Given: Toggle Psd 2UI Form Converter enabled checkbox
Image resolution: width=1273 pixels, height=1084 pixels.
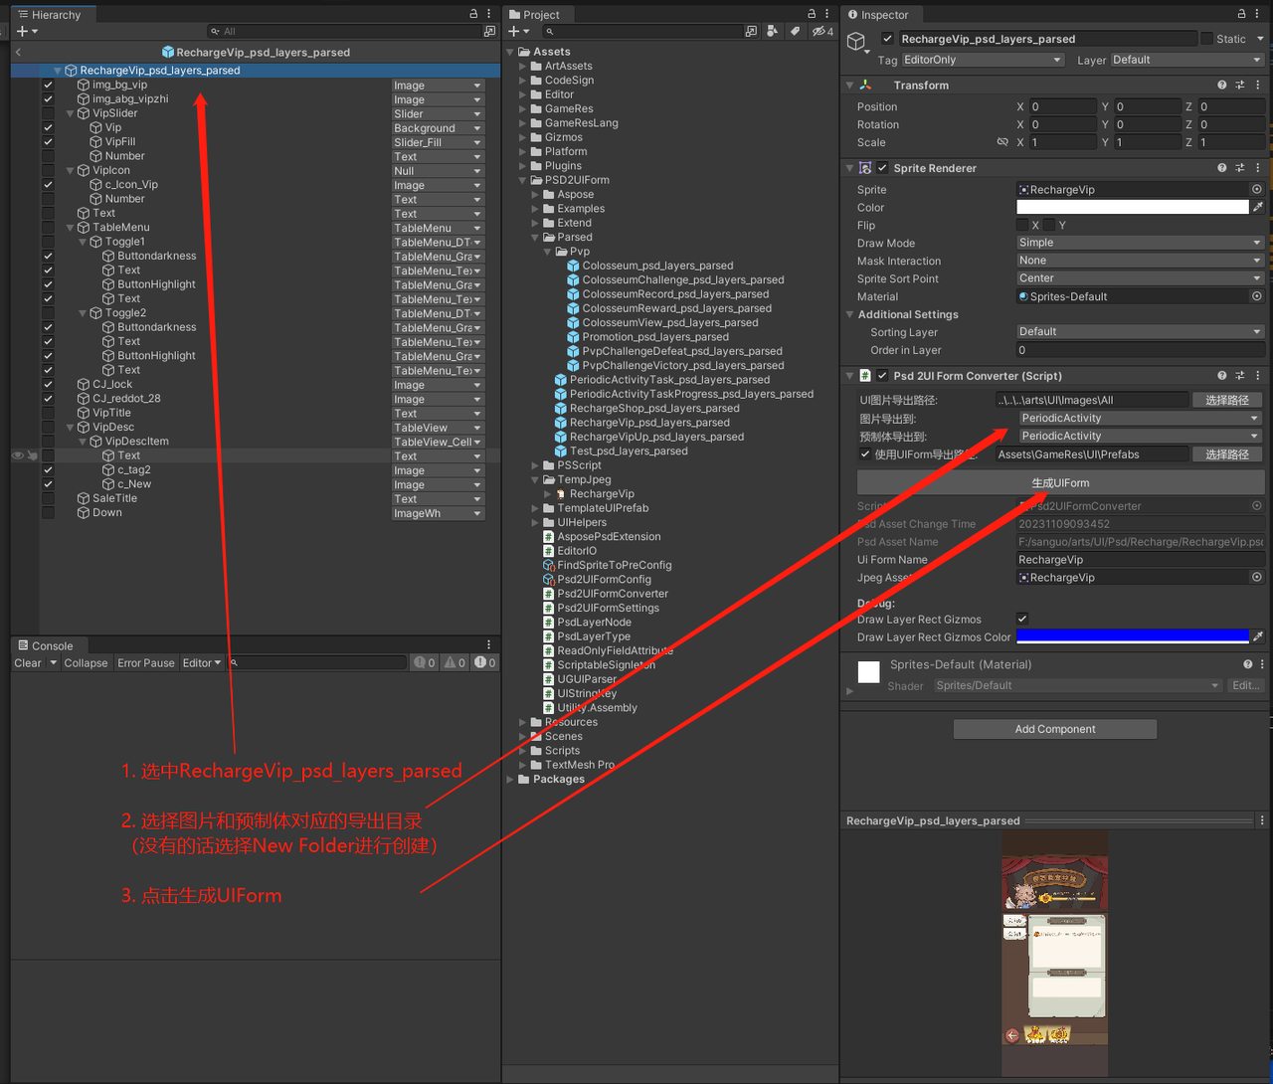Looking at the screenshot, I should click(x=882, y=376).
